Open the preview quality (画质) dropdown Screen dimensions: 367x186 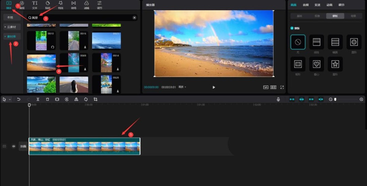tap(182, 87)
